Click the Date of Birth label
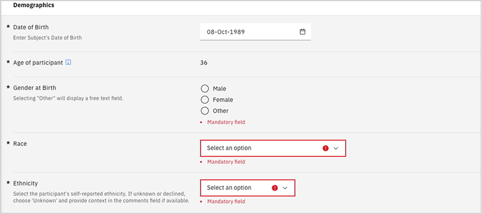 click(31, 27)
